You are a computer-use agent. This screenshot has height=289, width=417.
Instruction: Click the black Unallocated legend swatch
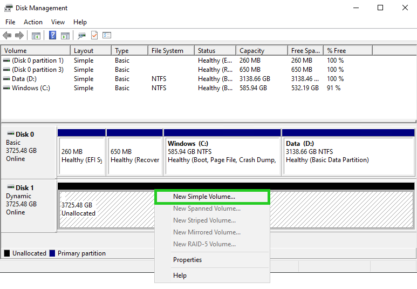coord(7,253)
